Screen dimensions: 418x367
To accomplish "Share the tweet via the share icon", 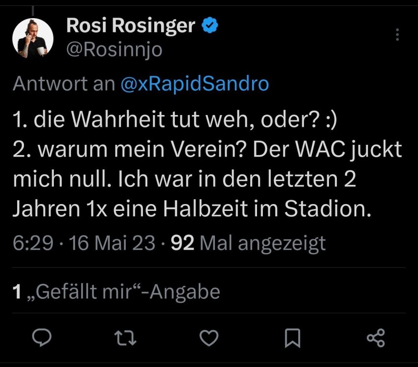I will click(376, 338).
